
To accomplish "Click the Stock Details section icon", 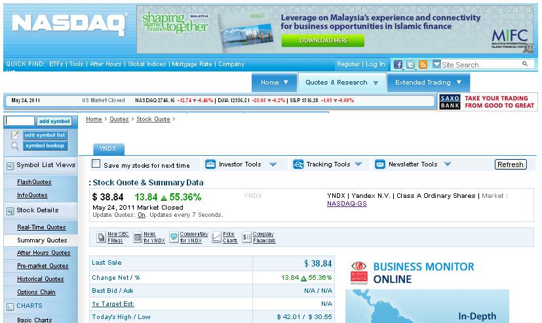I will pyautogui.click(x=10, y=211).
